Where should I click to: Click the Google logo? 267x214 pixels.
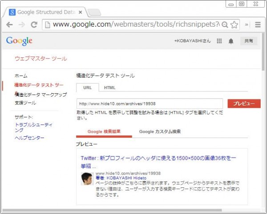[x=19, y=41]
